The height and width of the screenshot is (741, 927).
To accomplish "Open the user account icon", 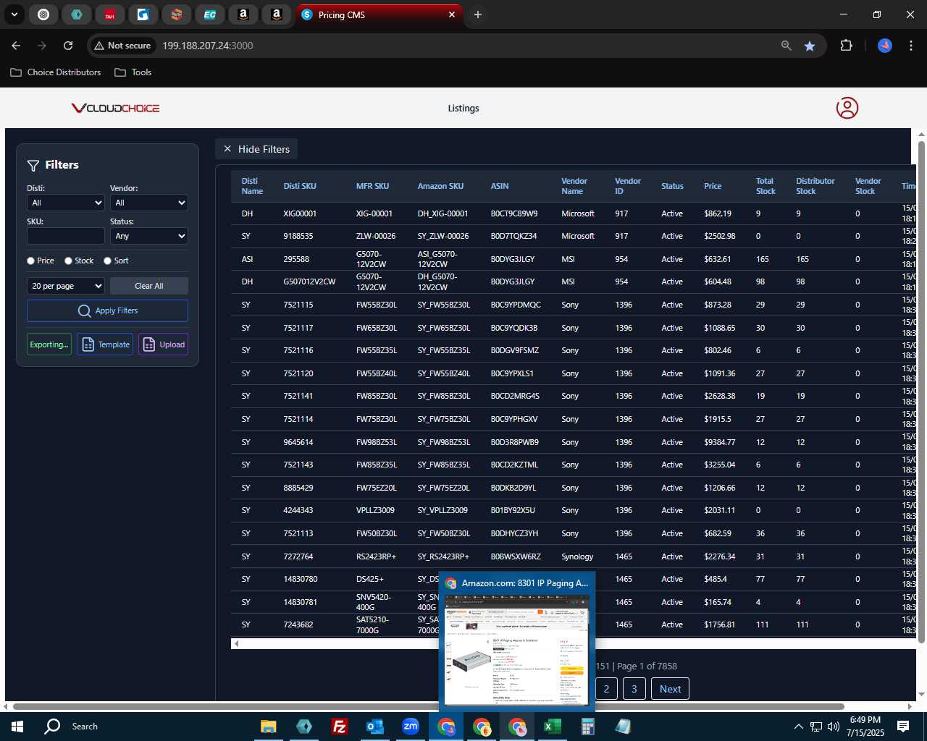I will [x=847, y=108].
